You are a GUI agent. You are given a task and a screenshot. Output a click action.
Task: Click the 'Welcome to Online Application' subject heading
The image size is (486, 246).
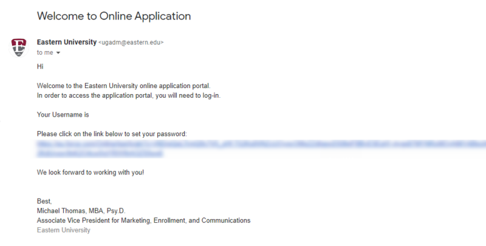tap(114, 16)
